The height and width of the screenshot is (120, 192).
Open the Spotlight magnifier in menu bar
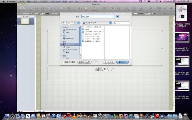click(x=188, y=2)
